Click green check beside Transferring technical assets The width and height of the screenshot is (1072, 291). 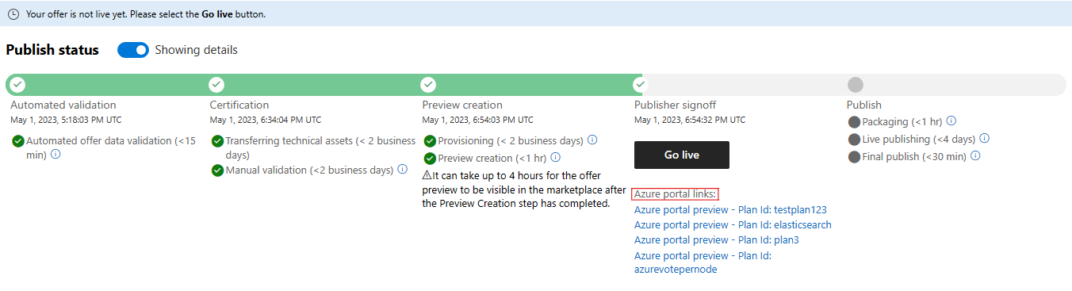click(217, 141)
